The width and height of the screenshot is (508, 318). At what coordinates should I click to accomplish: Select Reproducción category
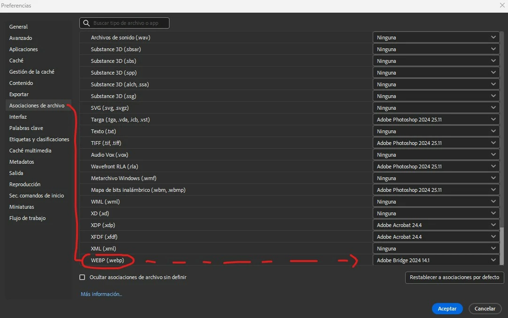[x=24, y=184]
